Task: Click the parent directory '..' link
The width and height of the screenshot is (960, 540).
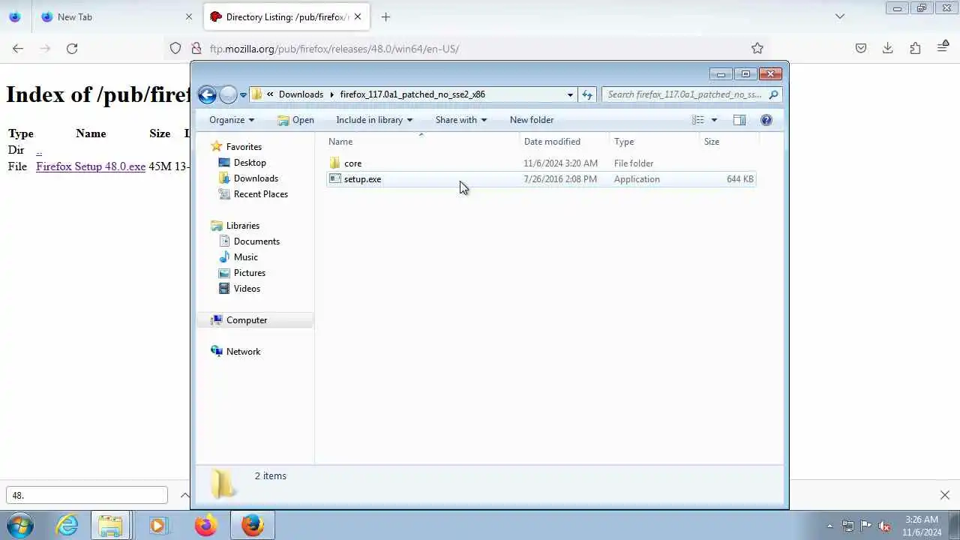Action: (x=39, y=150)
